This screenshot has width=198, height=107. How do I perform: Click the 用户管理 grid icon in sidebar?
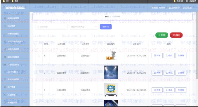(x=5, y=87)
